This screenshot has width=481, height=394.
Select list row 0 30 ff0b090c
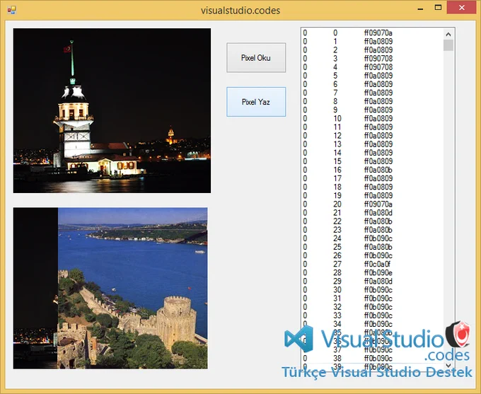coord(372,290)
